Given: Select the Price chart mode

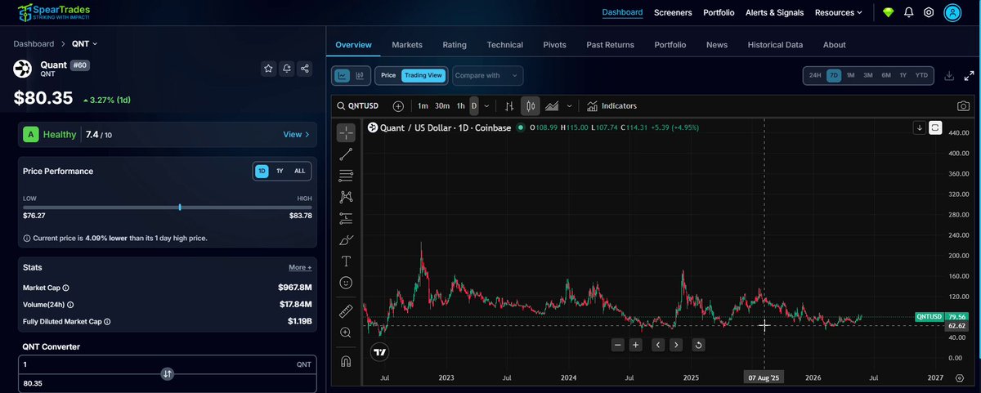Looking at the screenshot, I should [388, 75].
